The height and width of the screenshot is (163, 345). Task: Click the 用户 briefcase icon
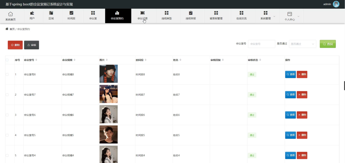[32, 13]
